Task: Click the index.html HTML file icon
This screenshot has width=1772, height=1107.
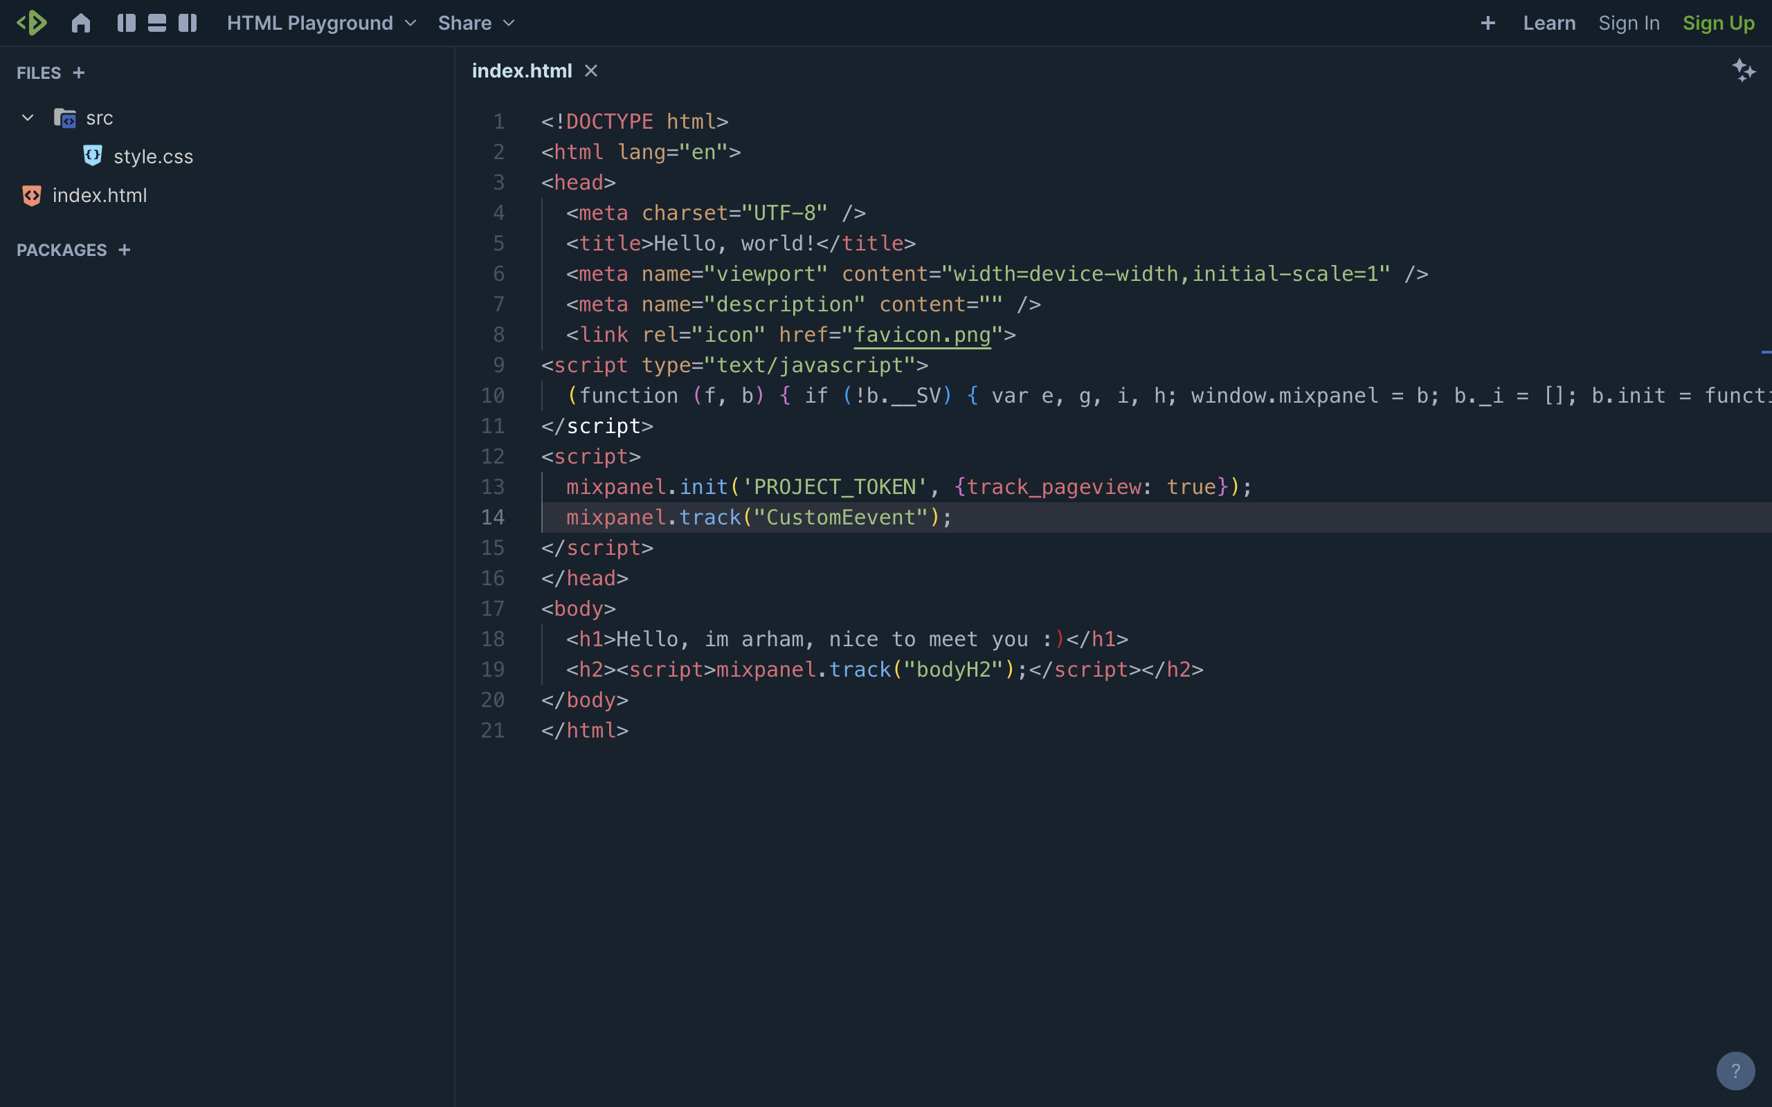Action: pos(31,194)
